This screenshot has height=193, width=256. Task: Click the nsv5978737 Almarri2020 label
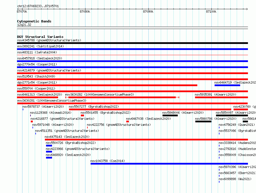tap(43, 107)
